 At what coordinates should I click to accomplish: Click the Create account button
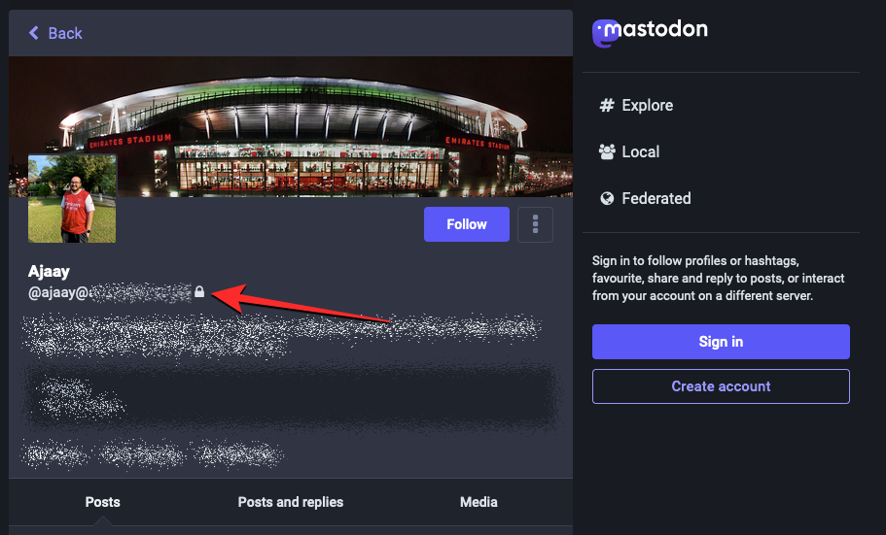(x=721, y=386)
